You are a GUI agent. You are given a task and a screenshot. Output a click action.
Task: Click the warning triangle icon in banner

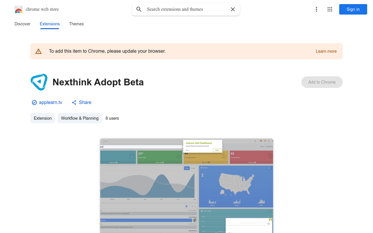click(x=38, y=51)
